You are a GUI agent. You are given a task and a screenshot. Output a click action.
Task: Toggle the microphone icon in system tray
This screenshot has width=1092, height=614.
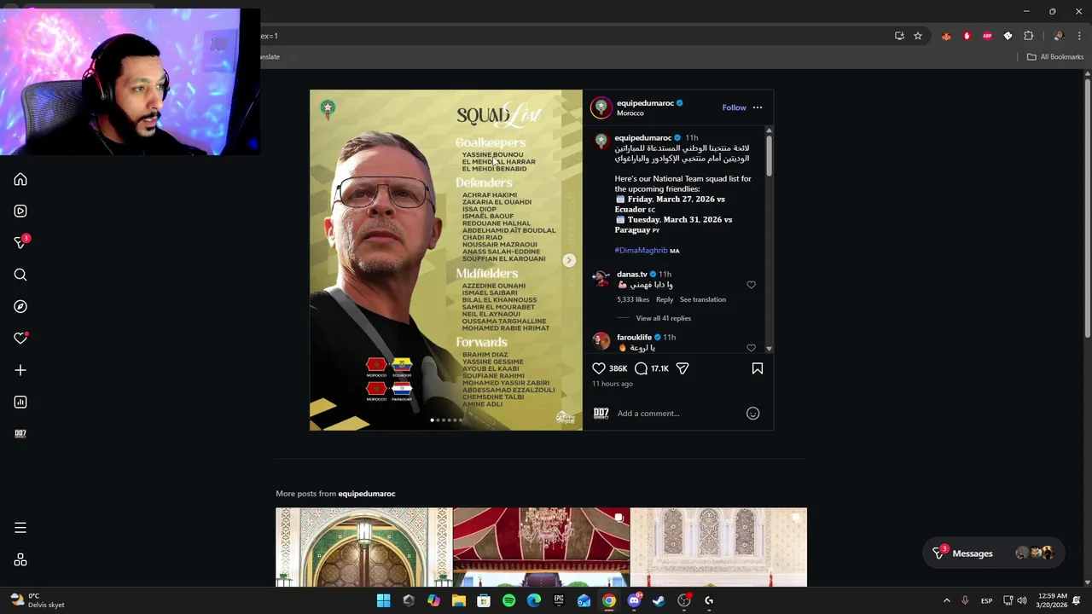pos(965,600)
